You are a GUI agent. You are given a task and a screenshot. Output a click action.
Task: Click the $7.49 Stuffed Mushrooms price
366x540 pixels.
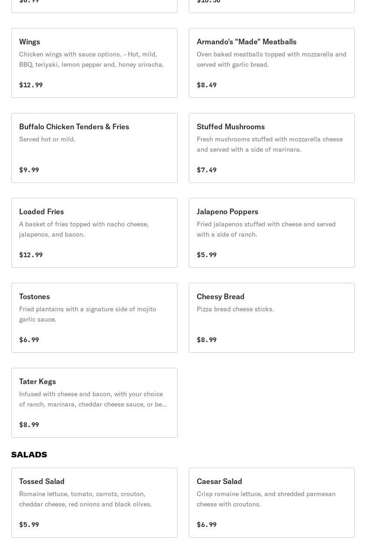(207, 170)
